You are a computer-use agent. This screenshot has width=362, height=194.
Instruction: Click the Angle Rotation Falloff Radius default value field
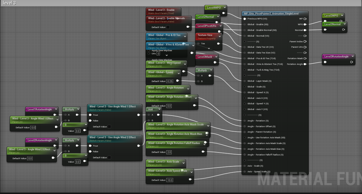pos(169,152)
